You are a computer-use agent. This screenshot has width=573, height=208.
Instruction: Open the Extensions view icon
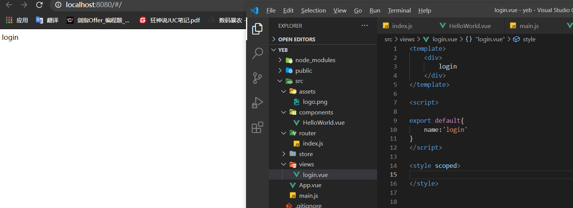pos(257,127)
